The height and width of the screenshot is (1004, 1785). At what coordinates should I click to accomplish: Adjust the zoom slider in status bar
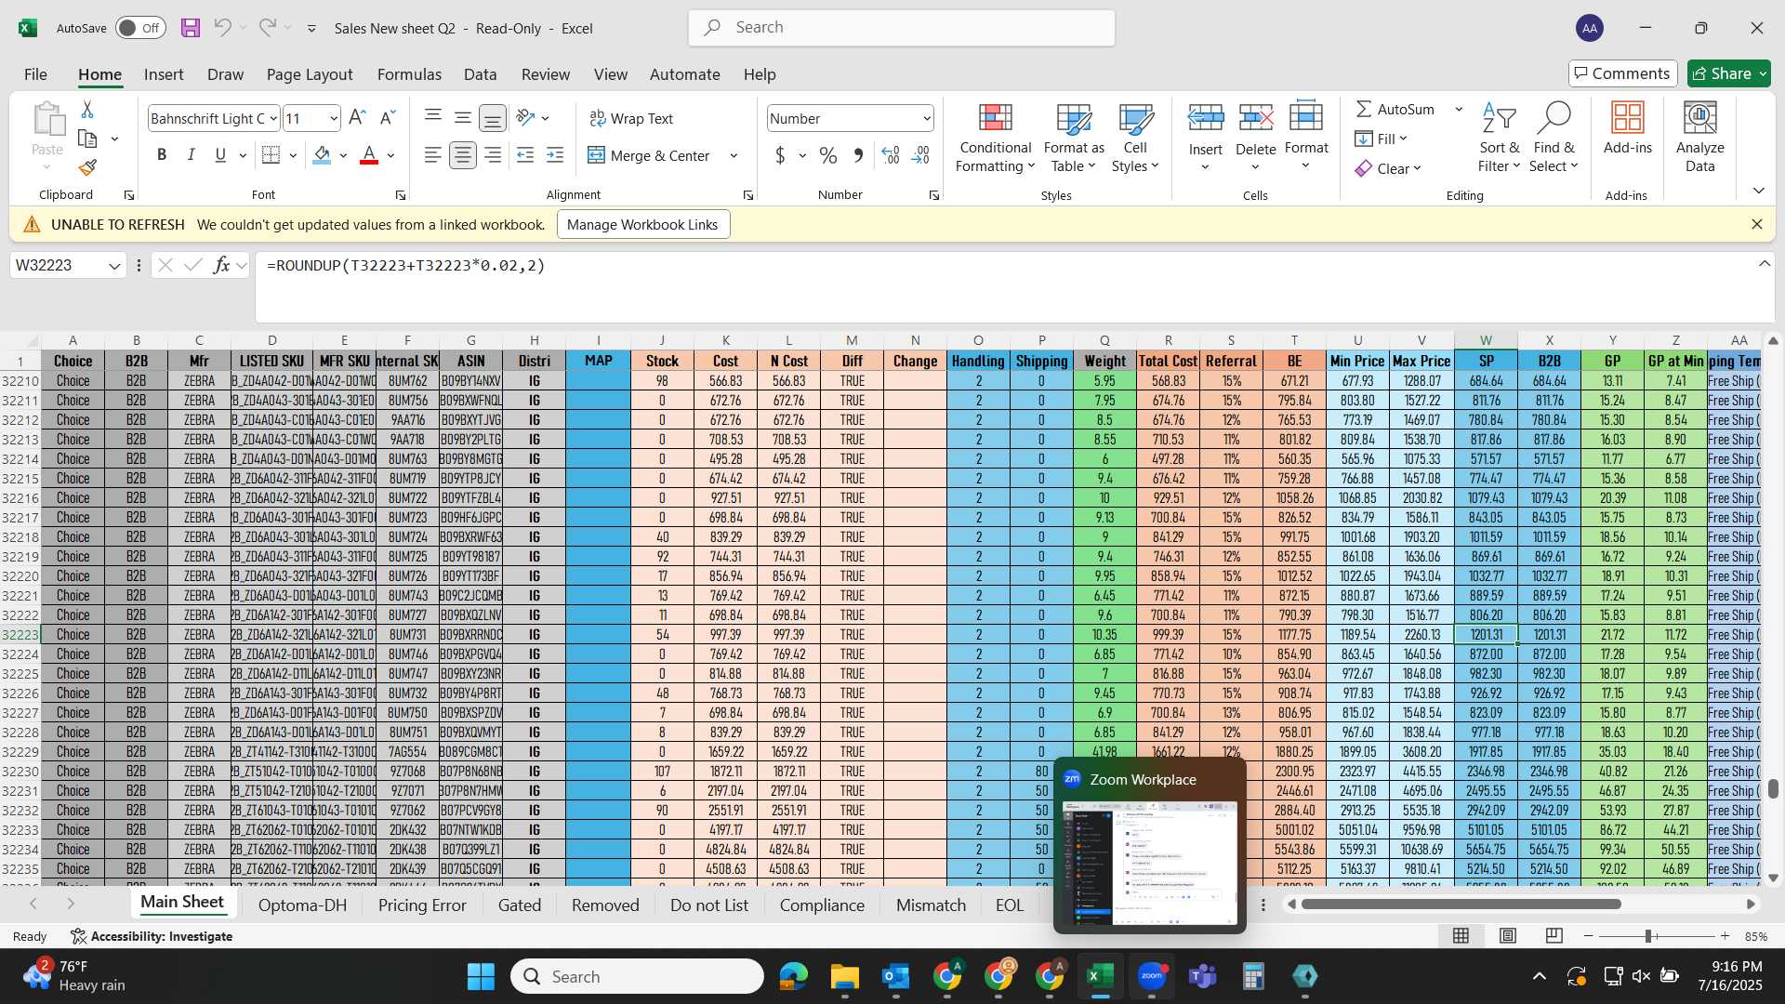(x=1647, y=936)
